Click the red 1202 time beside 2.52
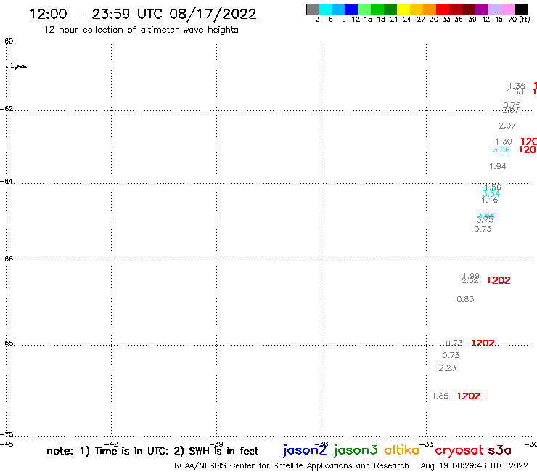 499,280
